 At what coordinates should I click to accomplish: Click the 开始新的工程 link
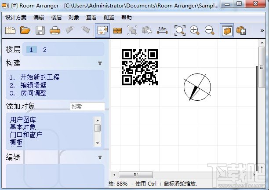tap(40, 77)
